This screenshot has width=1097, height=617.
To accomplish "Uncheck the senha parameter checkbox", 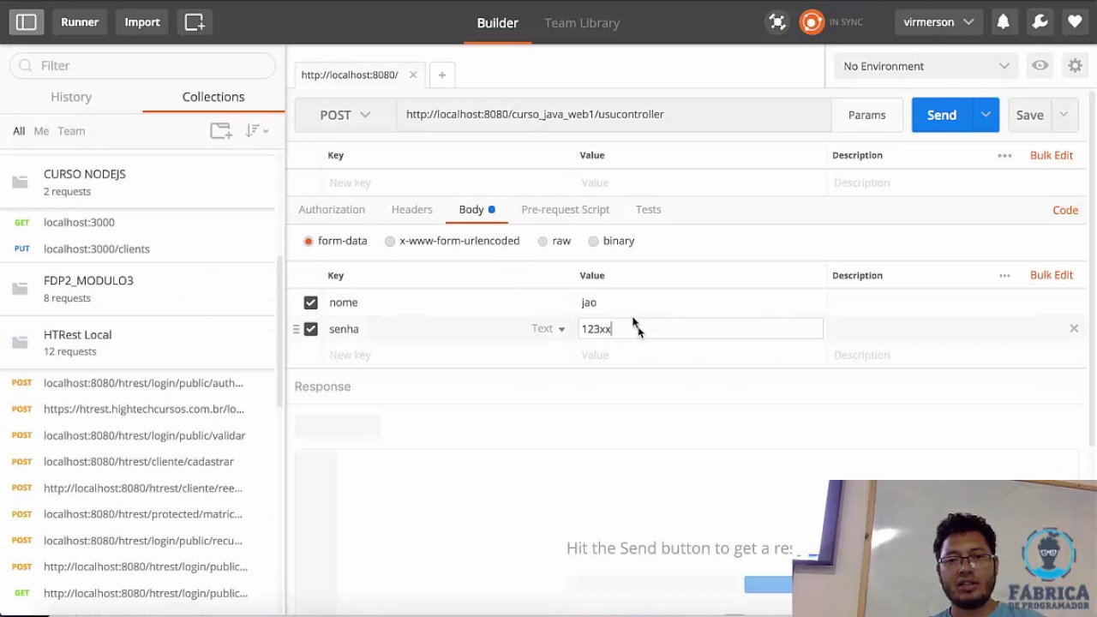I will (310, 329).
